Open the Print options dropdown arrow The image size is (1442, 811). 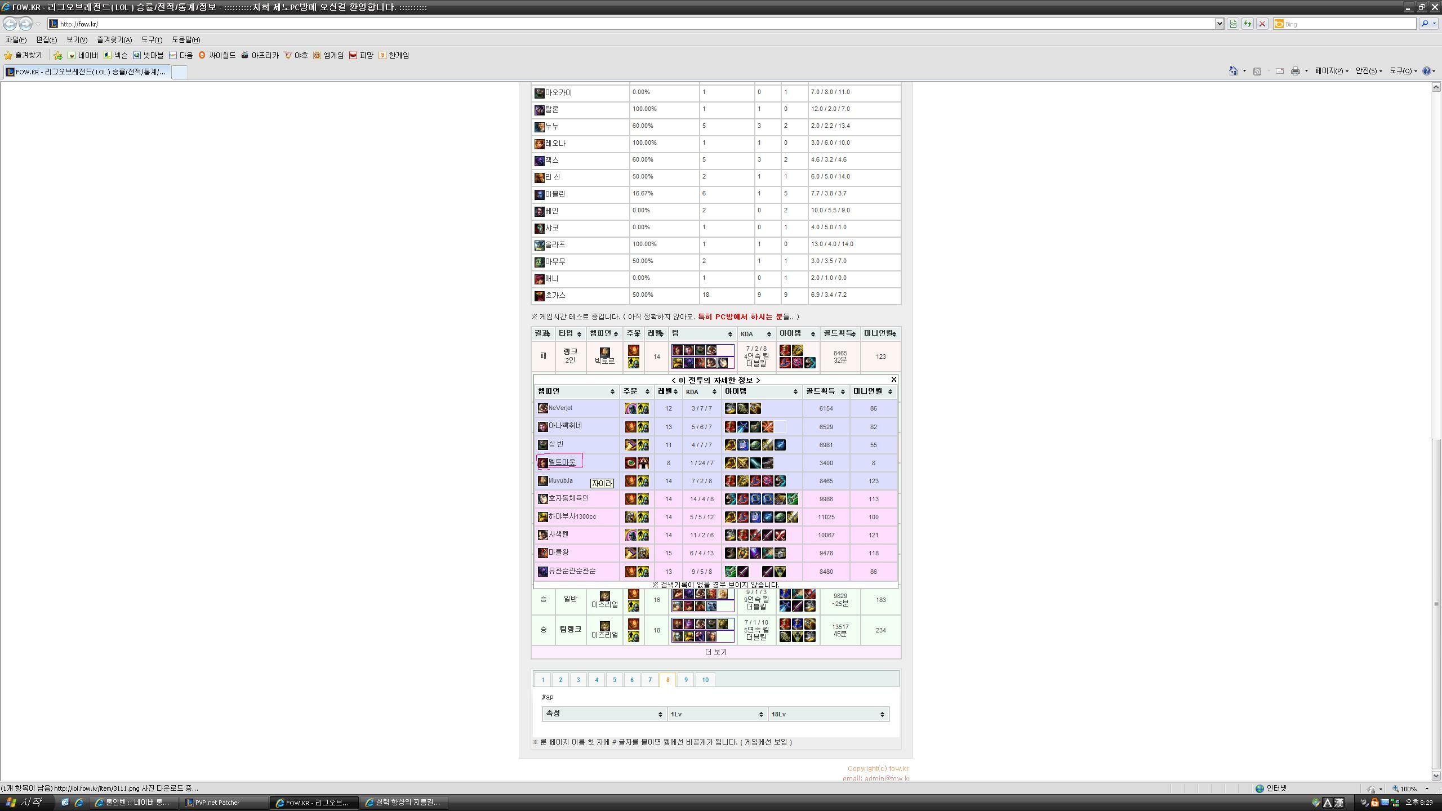click(x=1306, y=71)
